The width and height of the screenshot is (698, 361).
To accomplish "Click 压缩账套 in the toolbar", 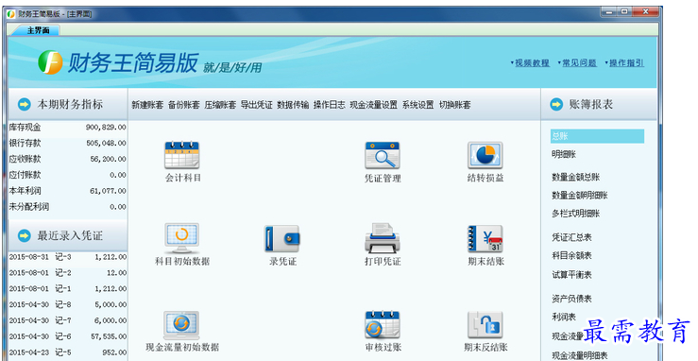I will pyautogui.click(x=220, y=105).
